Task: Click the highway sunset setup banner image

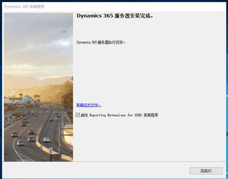Action: click(x=38, y=87)
